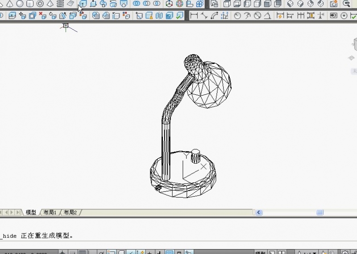Activate the Loft tool

[x=124, y=4]
